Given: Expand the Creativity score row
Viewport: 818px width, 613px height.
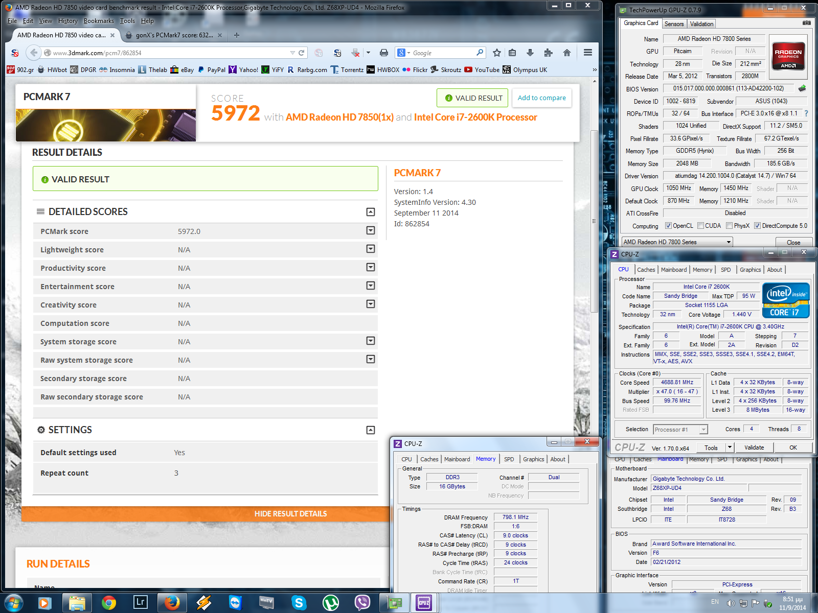Looking at the screenshot, I should point(371,304).
